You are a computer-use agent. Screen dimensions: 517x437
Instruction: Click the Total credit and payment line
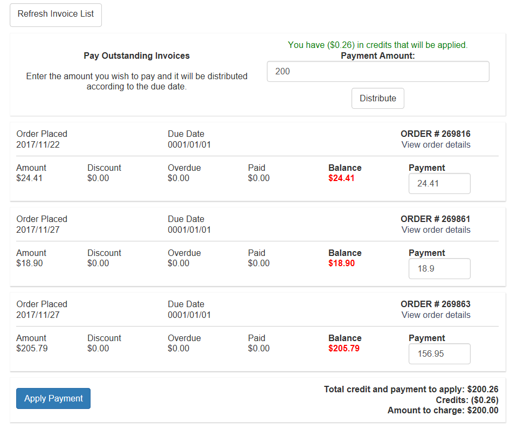(x=411, y=390)
